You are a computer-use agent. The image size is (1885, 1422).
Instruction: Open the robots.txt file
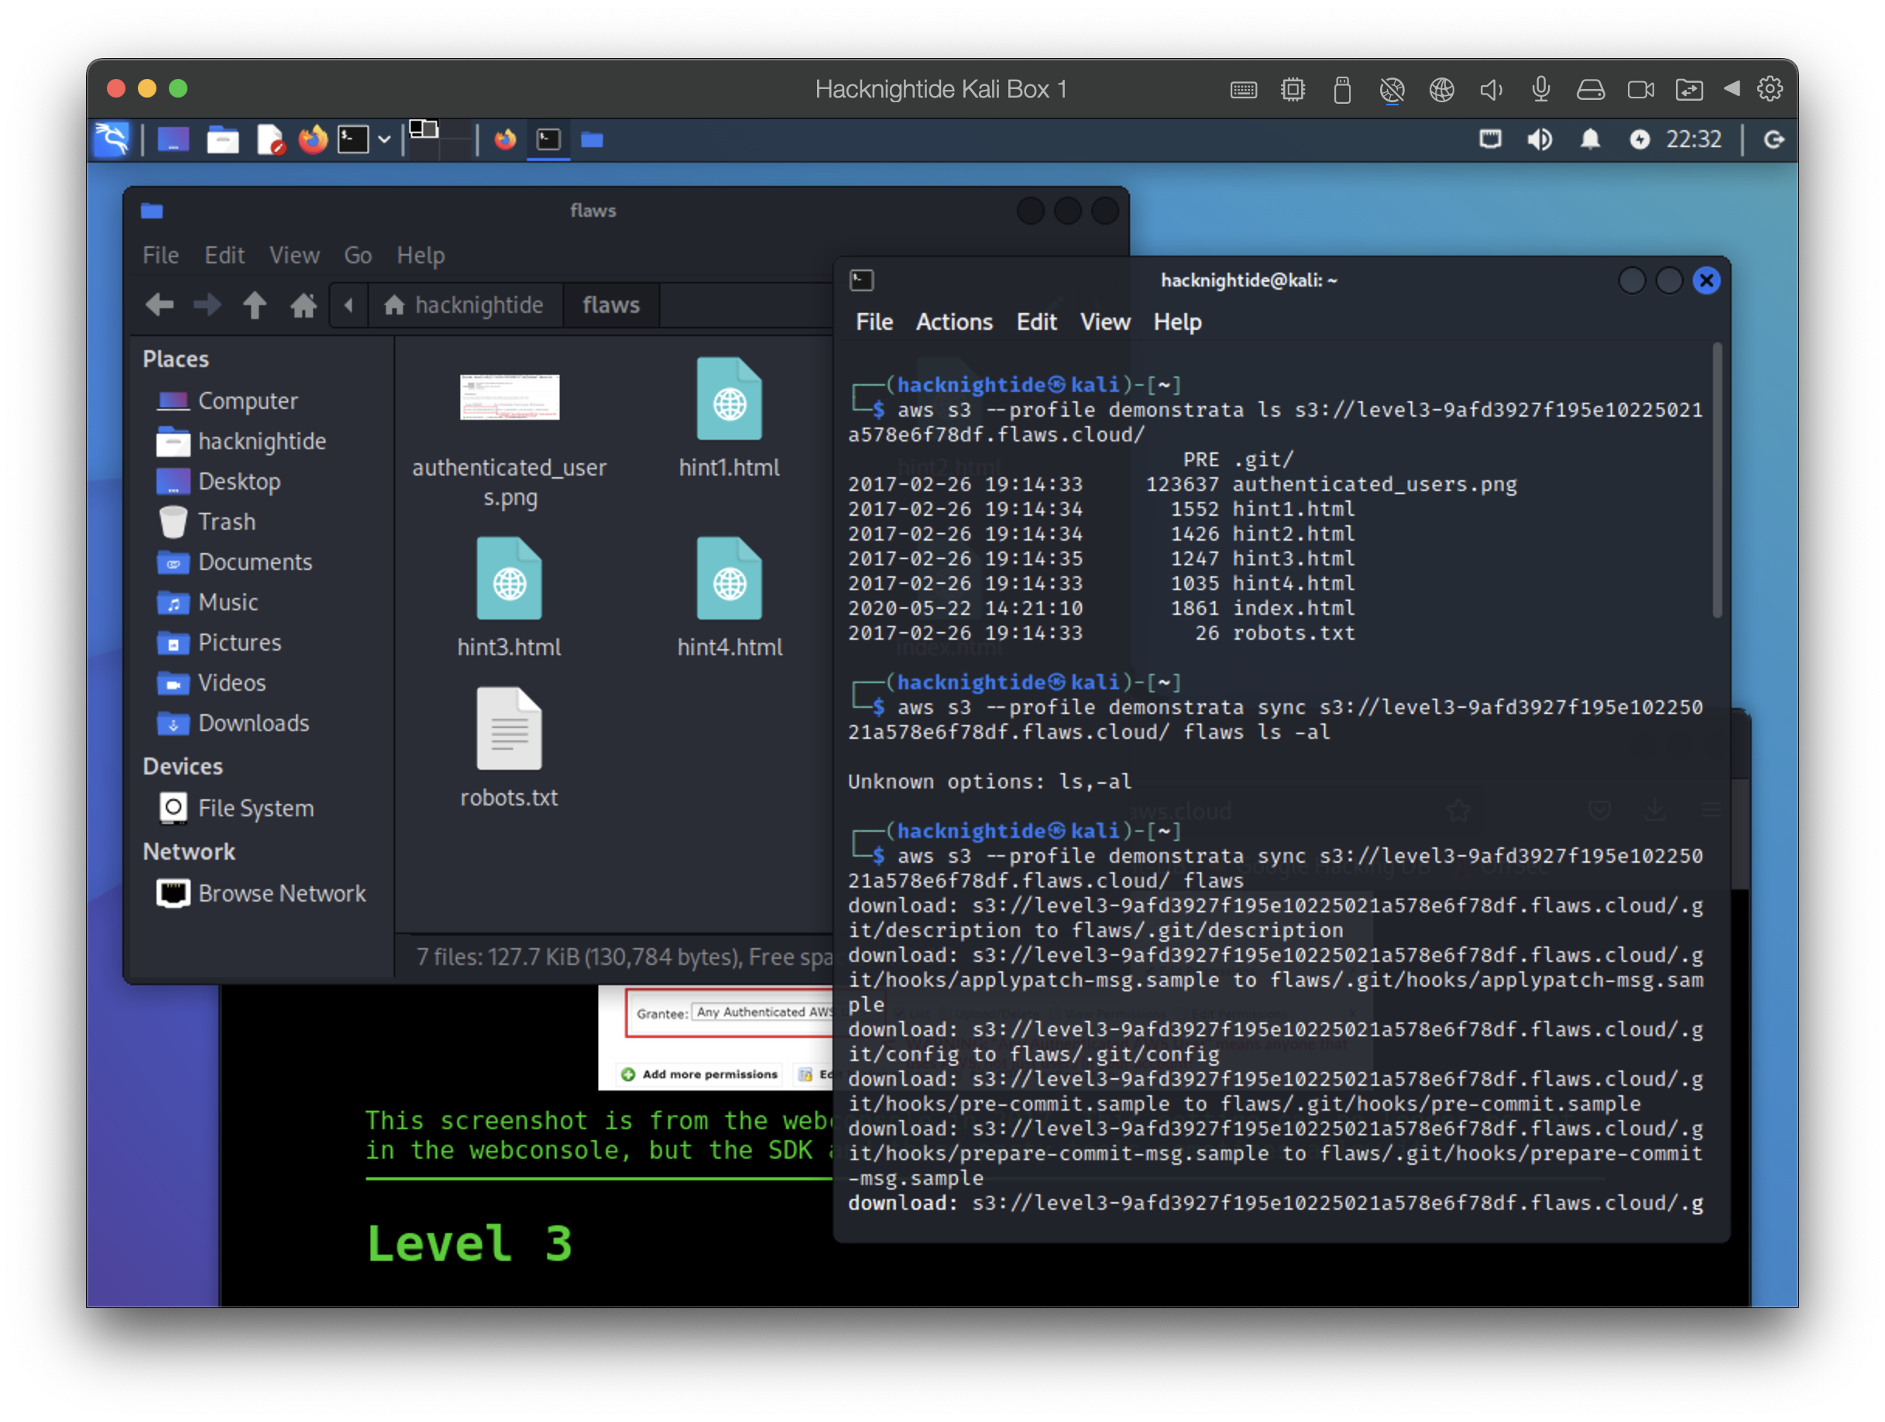coord(509,730)
